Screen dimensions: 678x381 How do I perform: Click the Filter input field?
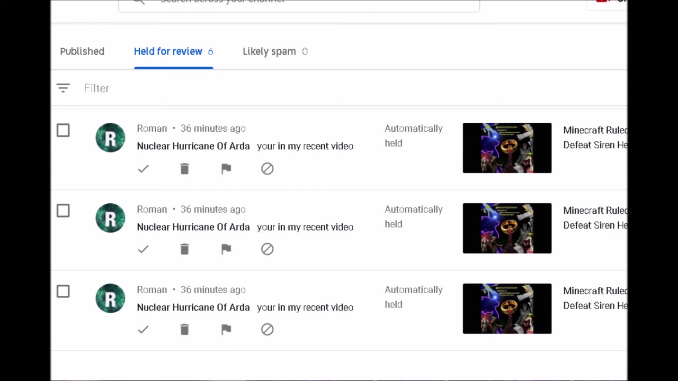[x=339, y=88]
